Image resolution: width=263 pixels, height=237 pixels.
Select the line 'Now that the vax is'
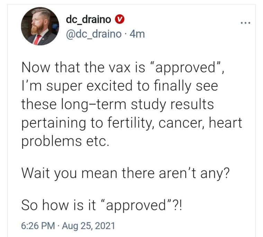pos(83,68)
